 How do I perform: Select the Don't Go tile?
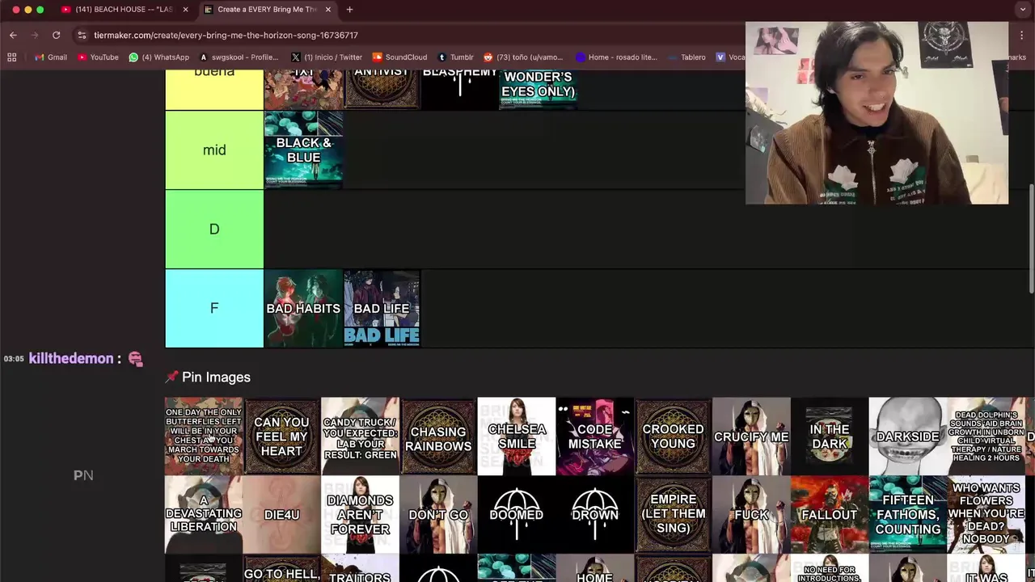438,515
